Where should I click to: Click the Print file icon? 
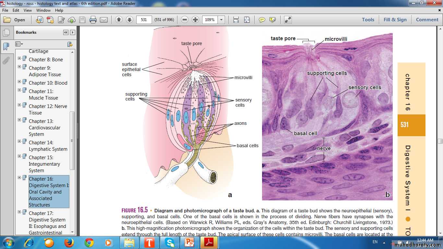(x=93, y=20)
